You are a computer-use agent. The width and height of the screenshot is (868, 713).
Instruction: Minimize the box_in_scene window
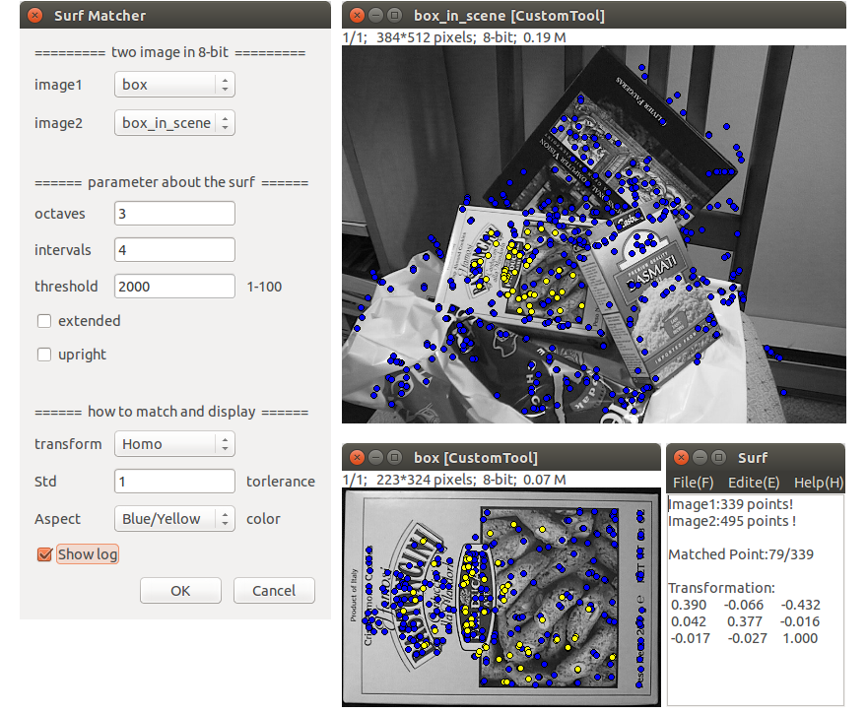pos(376,16)
